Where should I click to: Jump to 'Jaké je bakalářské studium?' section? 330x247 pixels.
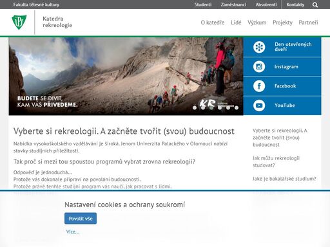tap(284, 179)
